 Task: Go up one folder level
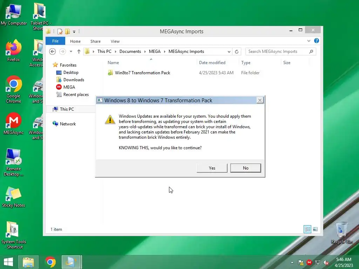click(x=79, y=51)
